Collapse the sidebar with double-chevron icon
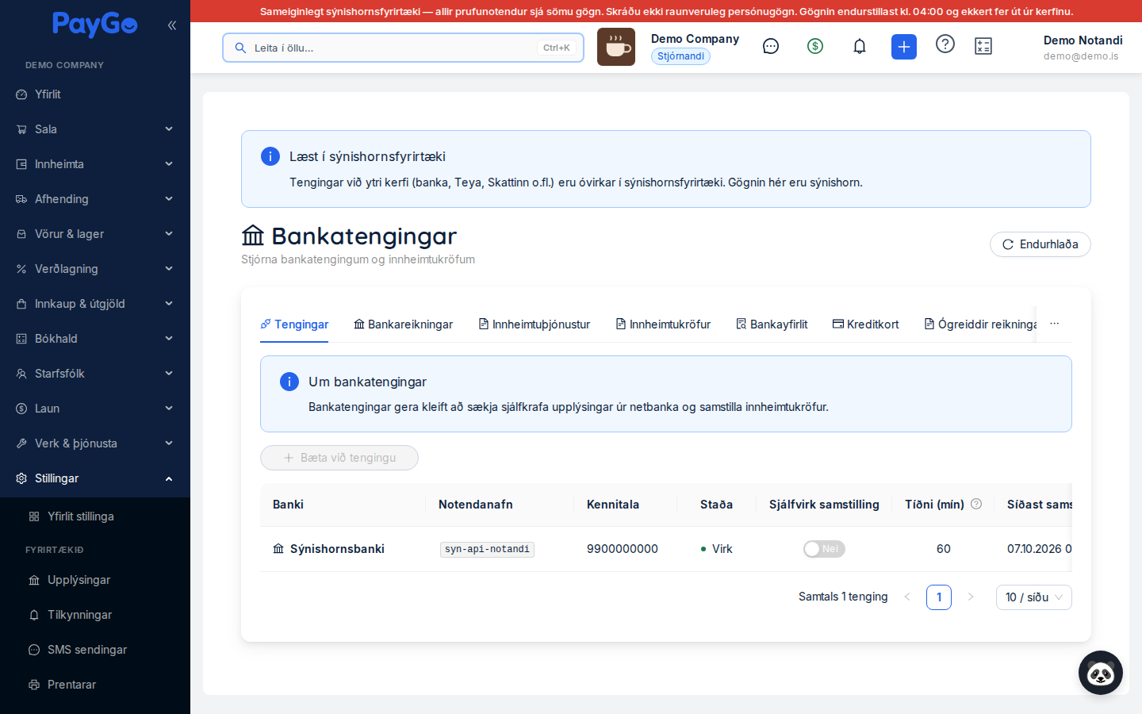 click(172, 25)
